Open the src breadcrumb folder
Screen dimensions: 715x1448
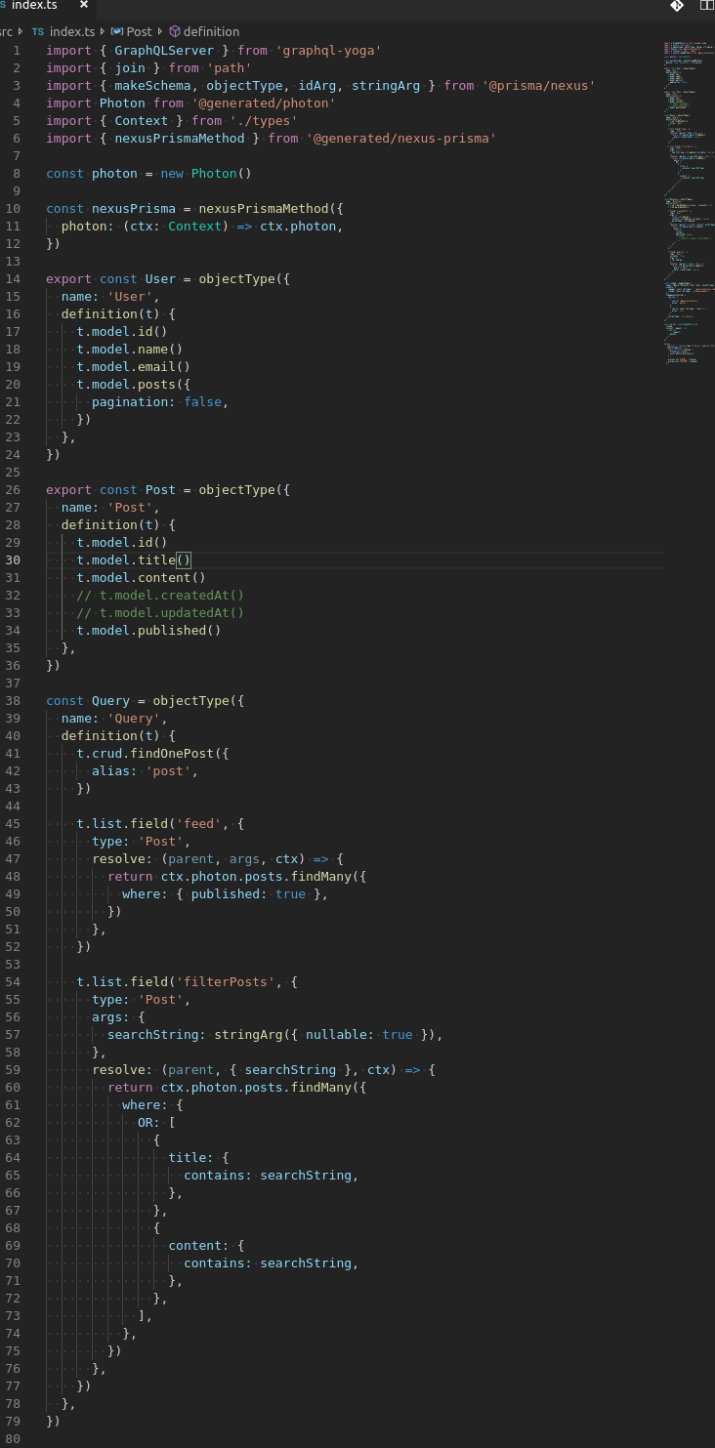tap(6, 31)
